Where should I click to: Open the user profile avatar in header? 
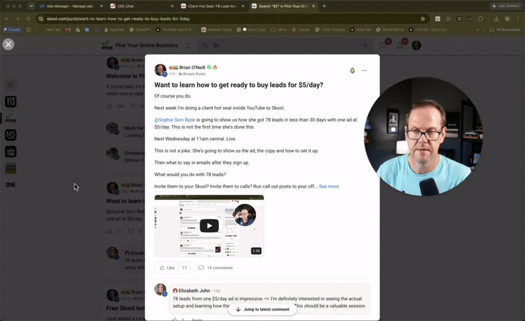pyautogui.click(x=416, y=46)
